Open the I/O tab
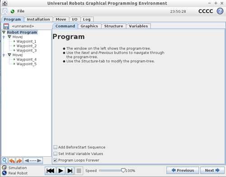Image resolution: width=226 pixels, height=177 pixels. pyautogui.click(x=75, y=19)
